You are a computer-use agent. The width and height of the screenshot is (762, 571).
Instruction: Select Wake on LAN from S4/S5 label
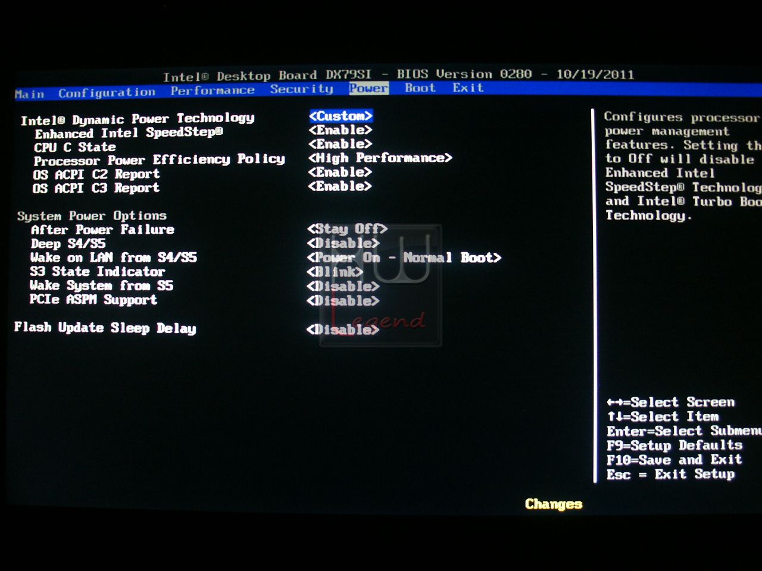click(113, 258)
